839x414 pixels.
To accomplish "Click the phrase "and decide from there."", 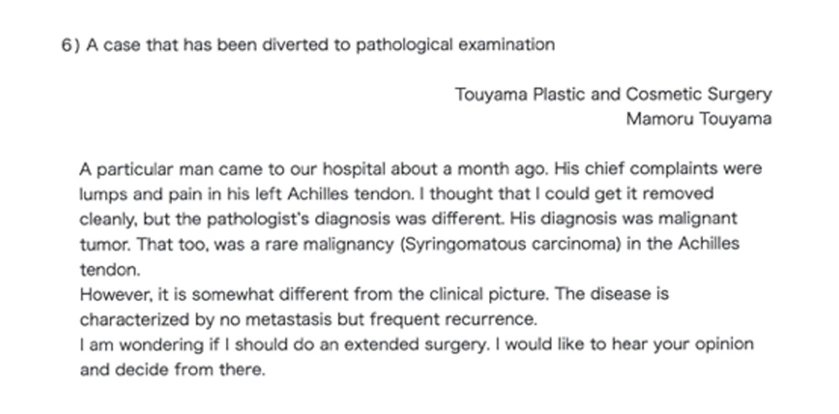I will tap(172, 370).
